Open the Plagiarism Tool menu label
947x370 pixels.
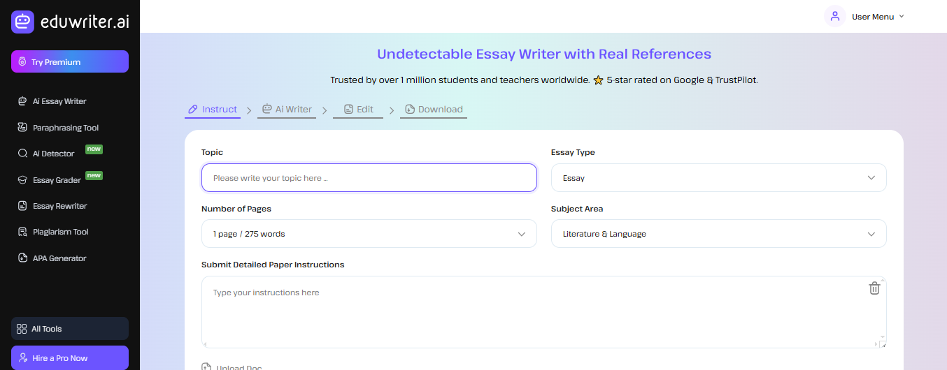[61, 232]
